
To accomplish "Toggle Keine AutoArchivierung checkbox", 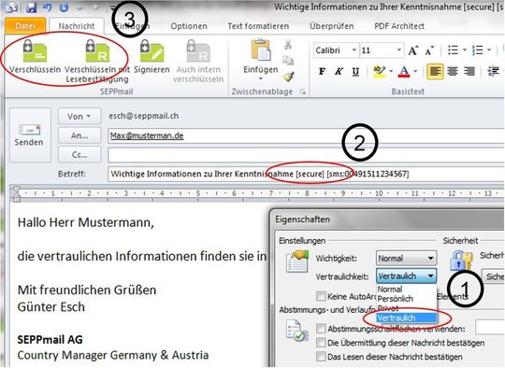I will 321,296.
